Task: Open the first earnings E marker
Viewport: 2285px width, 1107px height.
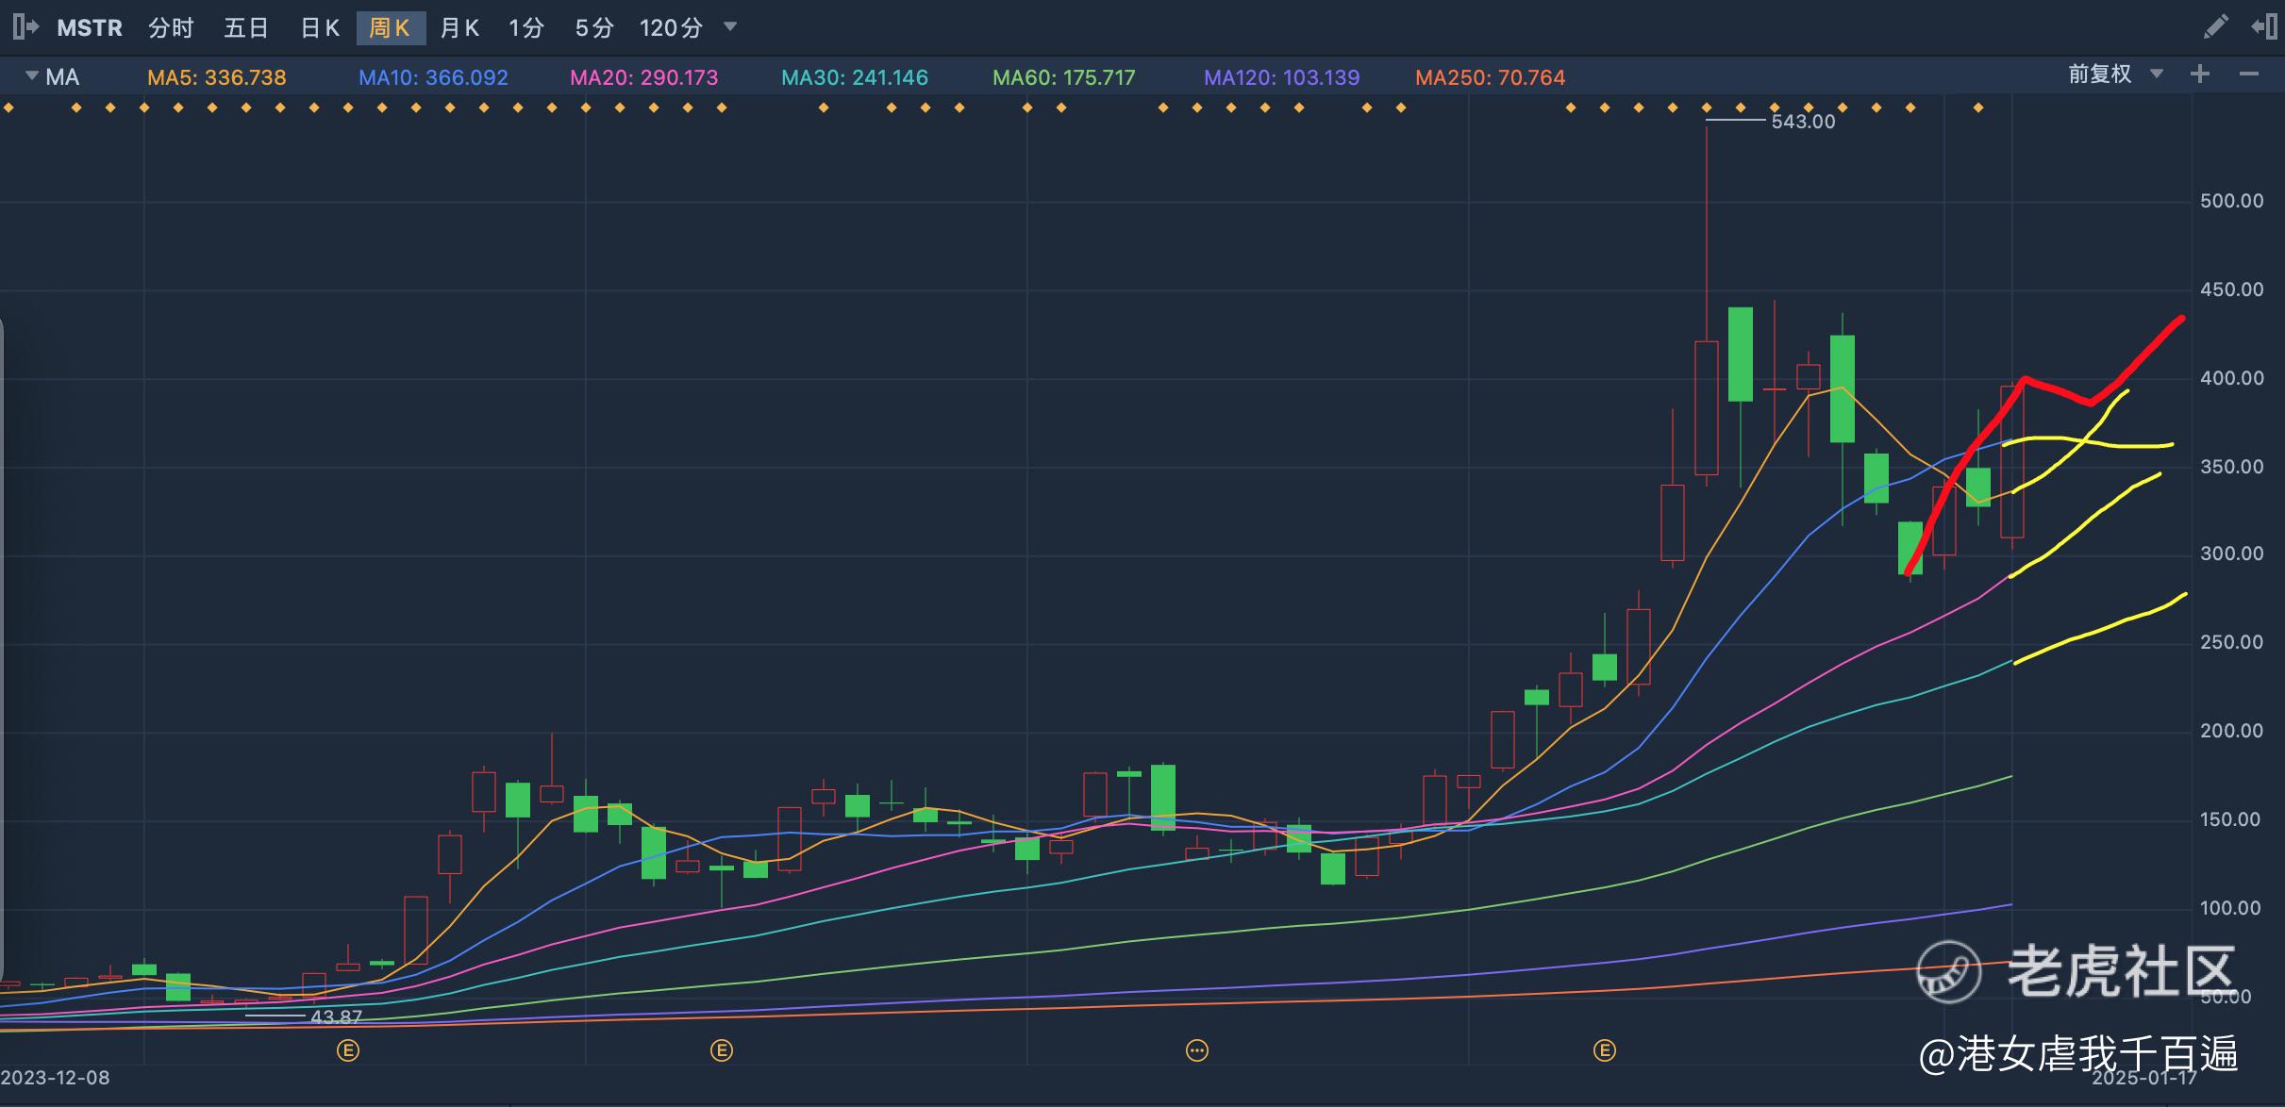Action: (348, 1050)
